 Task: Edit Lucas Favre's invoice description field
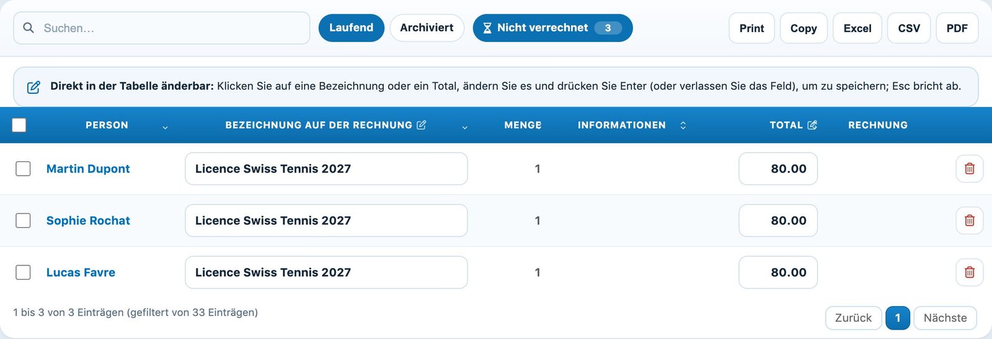pos(326,273)
